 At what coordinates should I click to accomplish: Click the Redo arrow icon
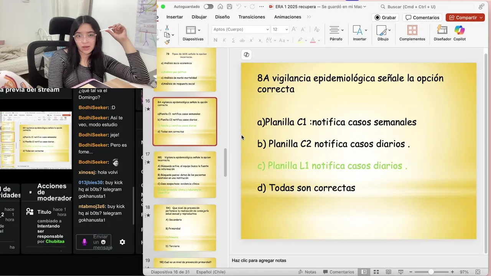pos(252,7)
